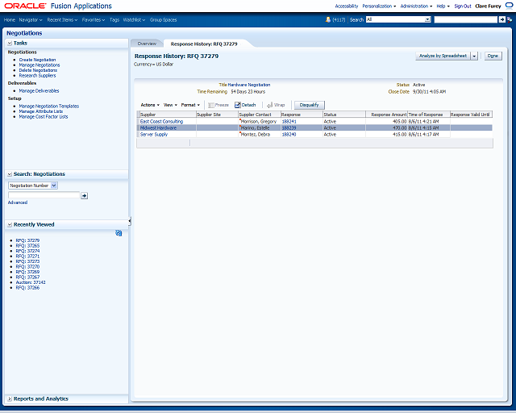Collapse the Recently Viewed panel
Screen dimensions: 516x413
[x=10, y=224]
